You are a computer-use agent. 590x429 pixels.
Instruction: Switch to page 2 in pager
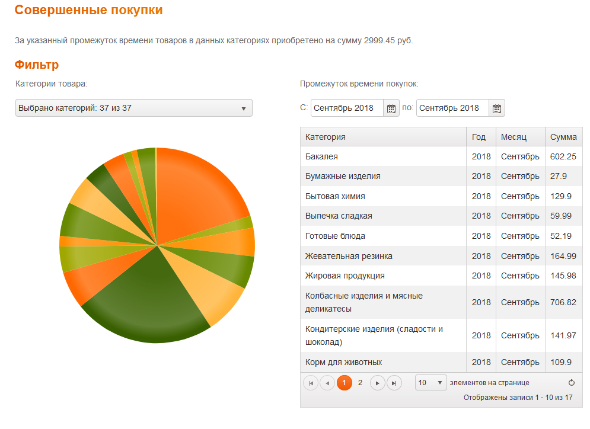click(x=360, y=383)
